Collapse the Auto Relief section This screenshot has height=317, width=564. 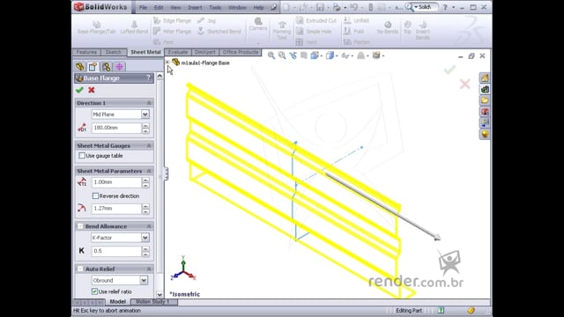pyautogui.click(x=149, y=269)
